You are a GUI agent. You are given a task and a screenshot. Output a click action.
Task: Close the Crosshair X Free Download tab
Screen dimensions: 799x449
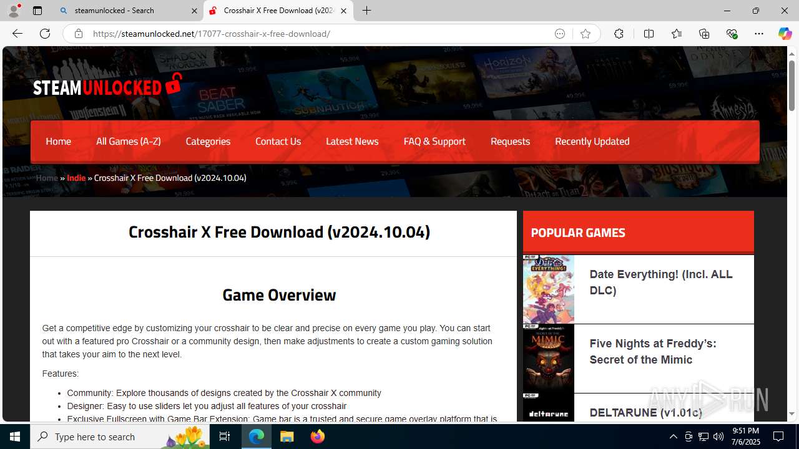pos(343,11)
